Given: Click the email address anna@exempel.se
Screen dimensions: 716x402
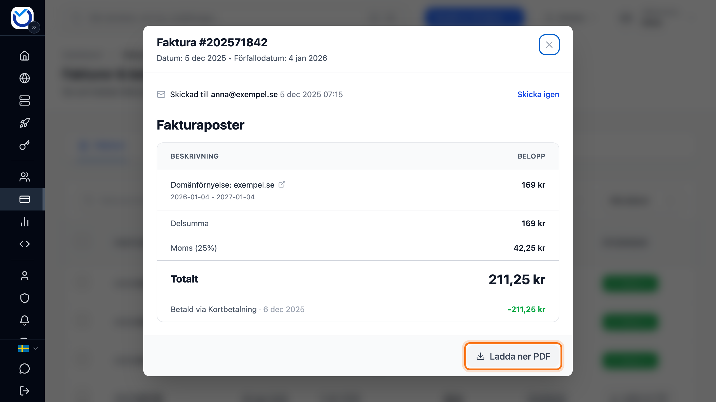Looking at the screenshot, I should (244, 94).
